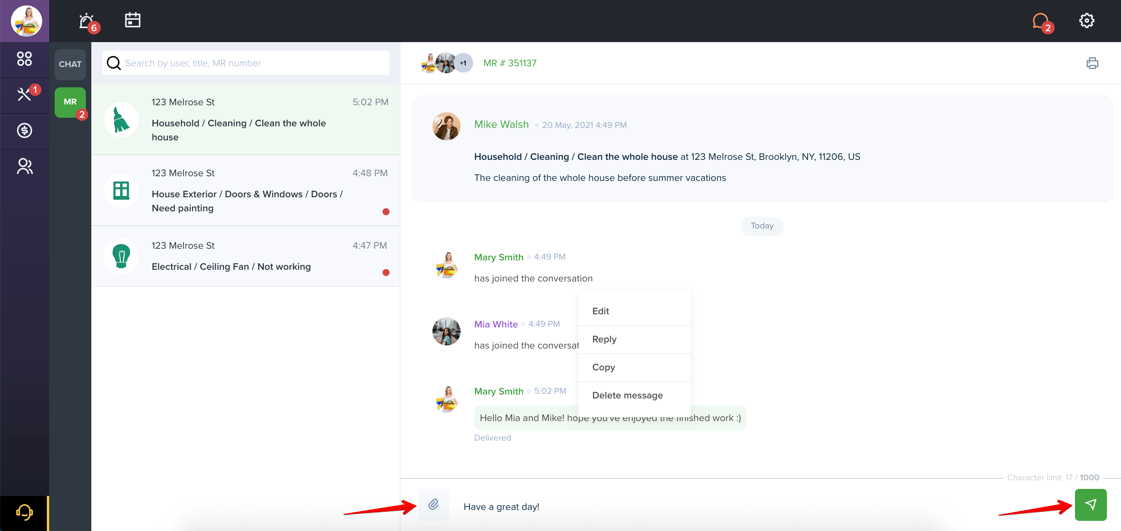This screenshot has height=531, width=1121.
Task: Click Mike Walsh's avatar photo
Action: [x=446, y=126]
